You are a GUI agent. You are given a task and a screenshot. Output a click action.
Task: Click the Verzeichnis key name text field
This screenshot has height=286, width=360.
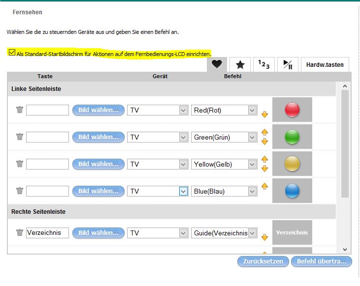click(47, 232)
